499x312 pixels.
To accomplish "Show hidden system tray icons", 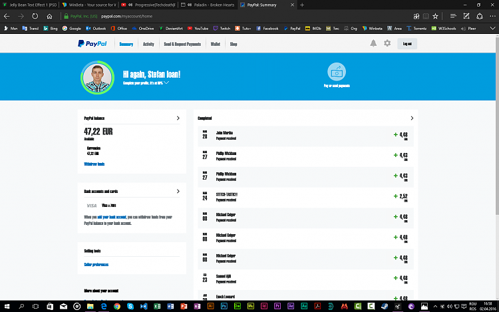I will (435, 306).
